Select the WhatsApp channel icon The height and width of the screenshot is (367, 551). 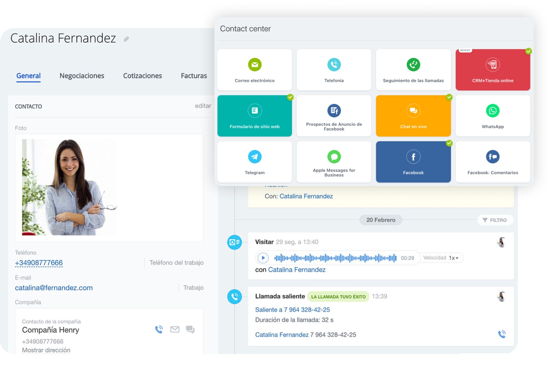coord(492,111)
